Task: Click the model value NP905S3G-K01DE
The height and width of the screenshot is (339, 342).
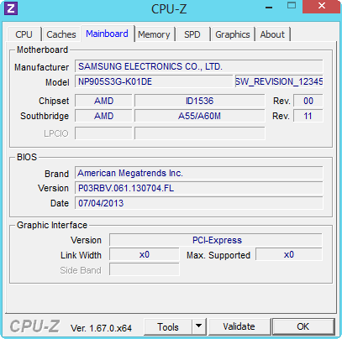Action: 154,81
